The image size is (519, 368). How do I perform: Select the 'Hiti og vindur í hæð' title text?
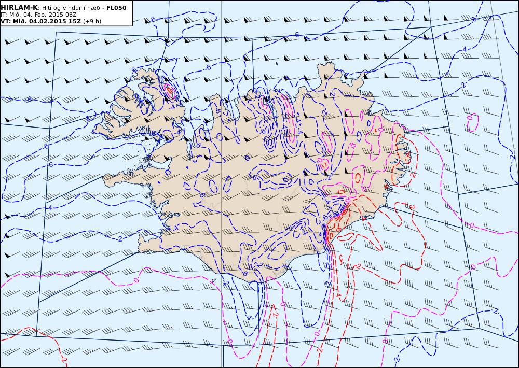point(72,8)
